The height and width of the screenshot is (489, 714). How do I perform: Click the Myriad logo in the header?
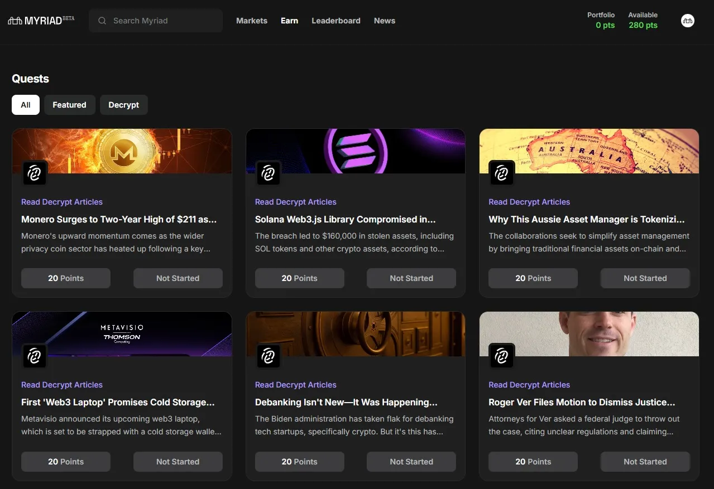coord(41,21)
